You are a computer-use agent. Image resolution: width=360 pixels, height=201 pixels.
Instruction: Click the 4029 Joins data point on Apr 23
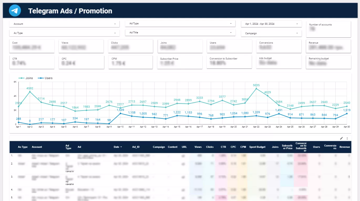click(268, 96)
